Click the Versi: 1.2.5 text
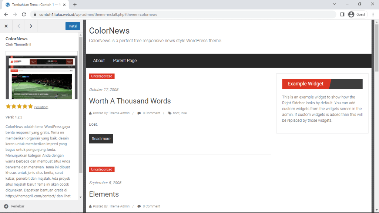The image size is (379, 213). pos(14,117)
